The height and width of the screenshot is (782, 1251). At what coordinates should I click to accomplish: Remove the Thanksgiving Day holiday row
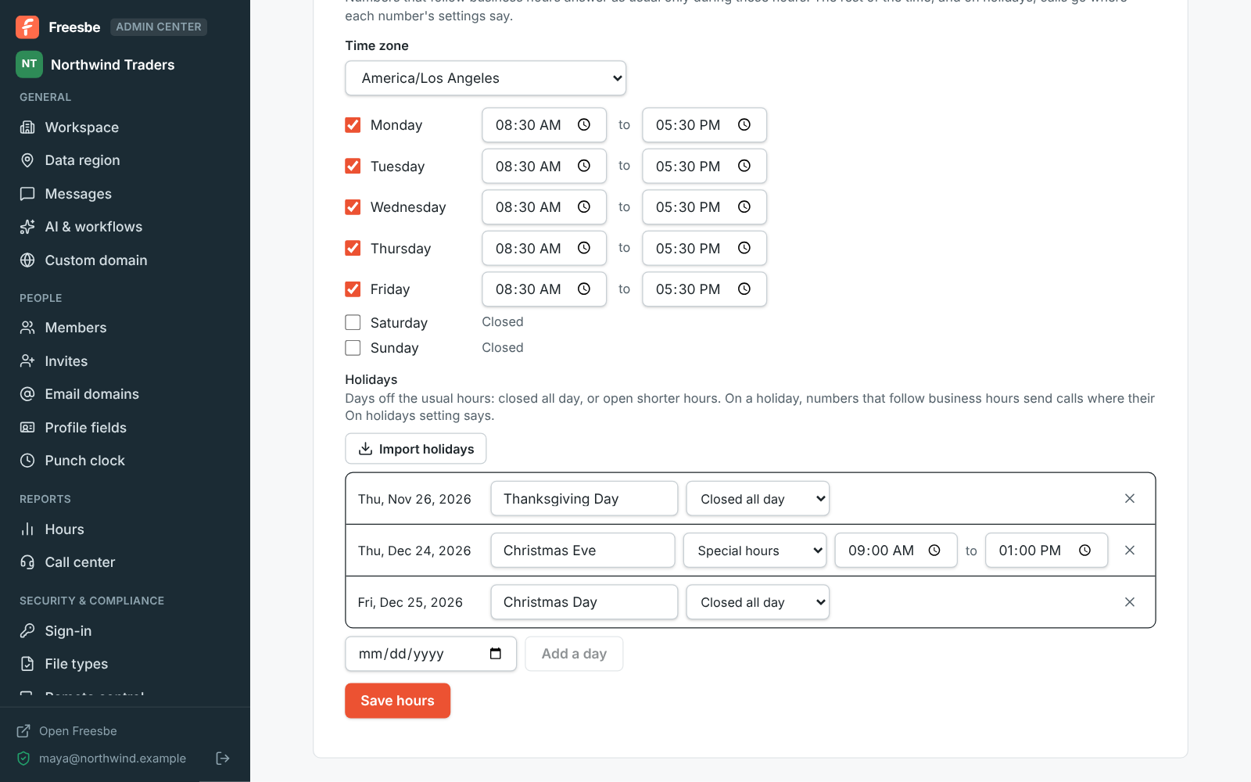[x=1130, y=499]
